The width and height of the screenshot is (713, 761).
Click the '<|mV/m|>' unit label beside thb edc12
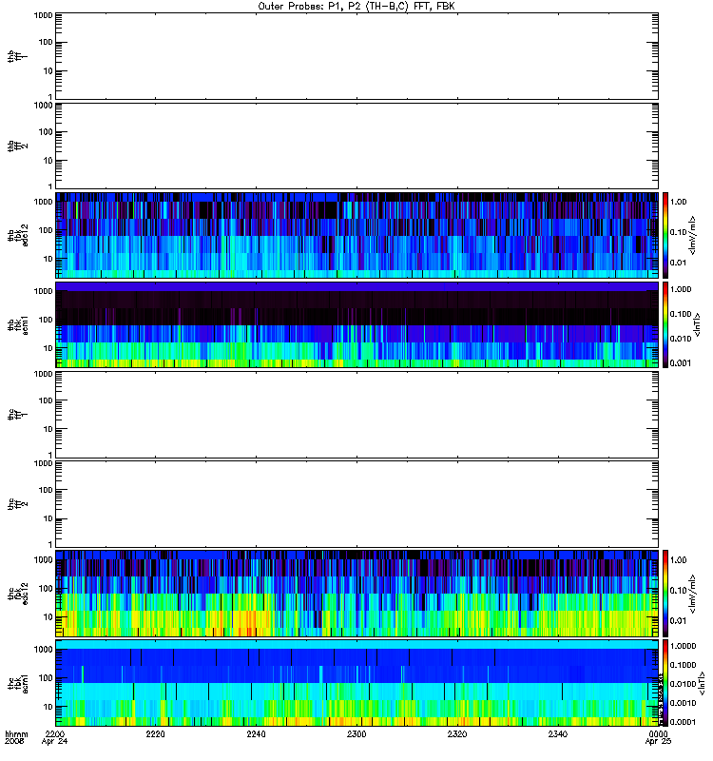click(x=693, y=235)
